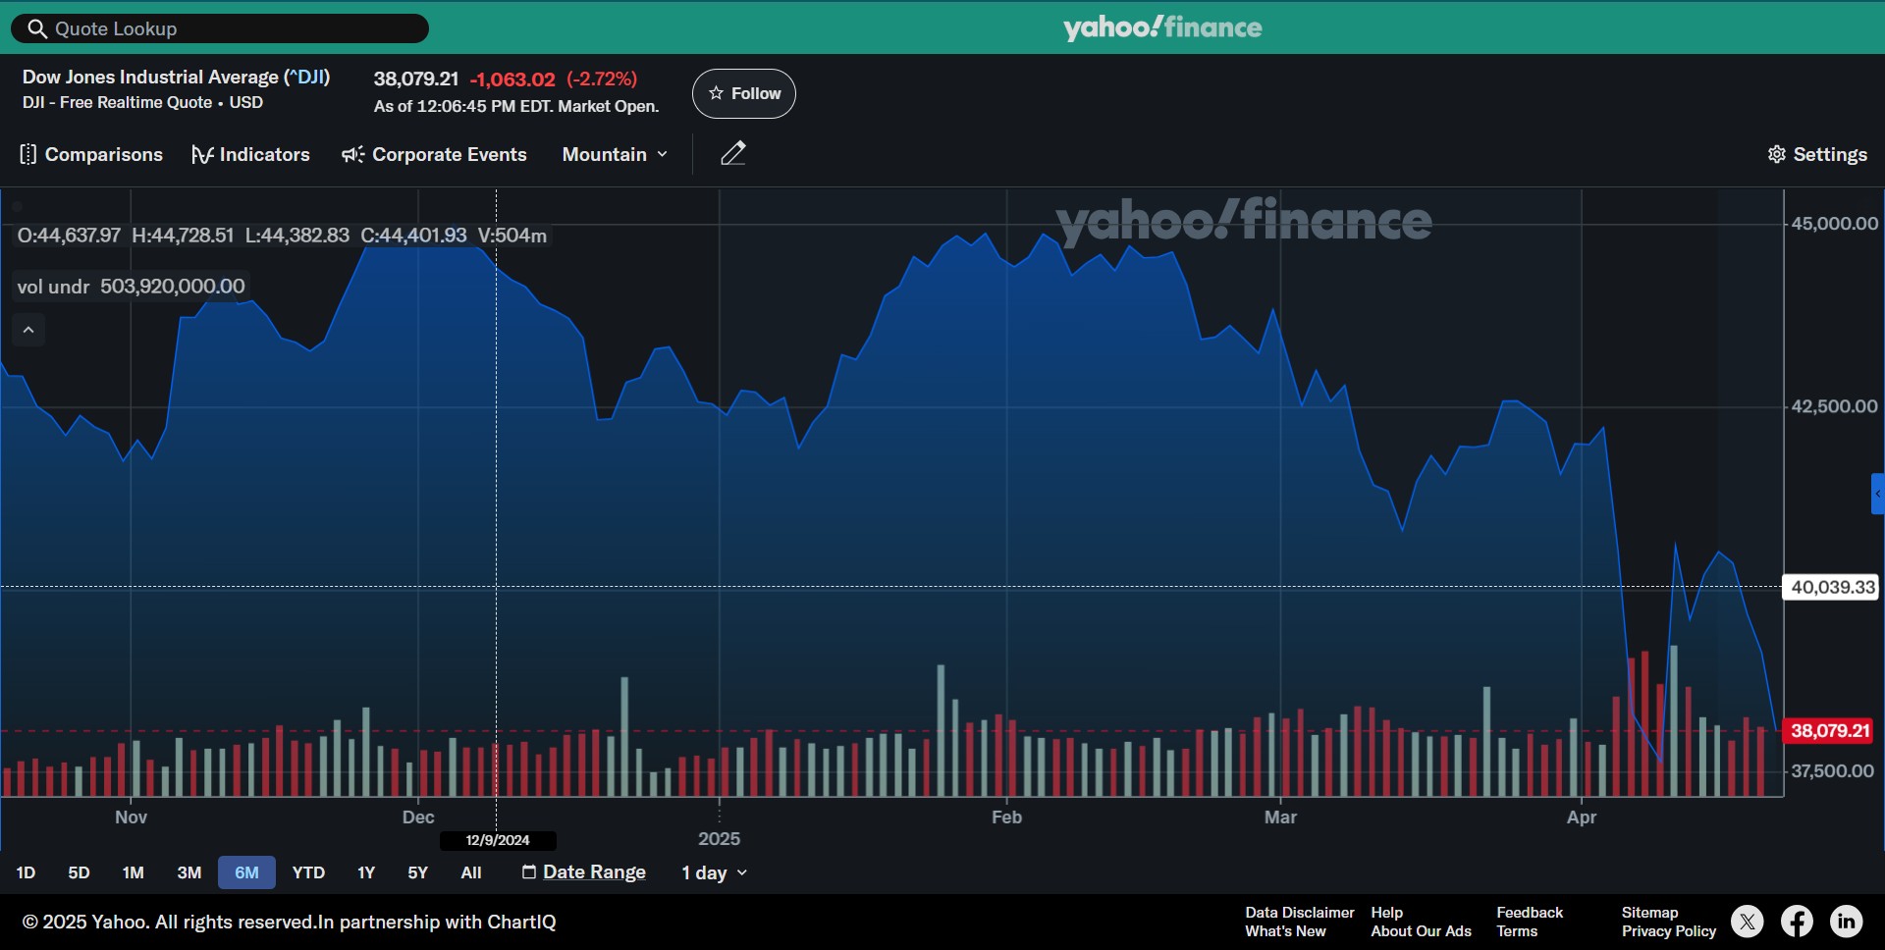The width and height of the screenshot is (1885, 950).
Task: Select the 6M time range
Action: (x=246, y=872)
